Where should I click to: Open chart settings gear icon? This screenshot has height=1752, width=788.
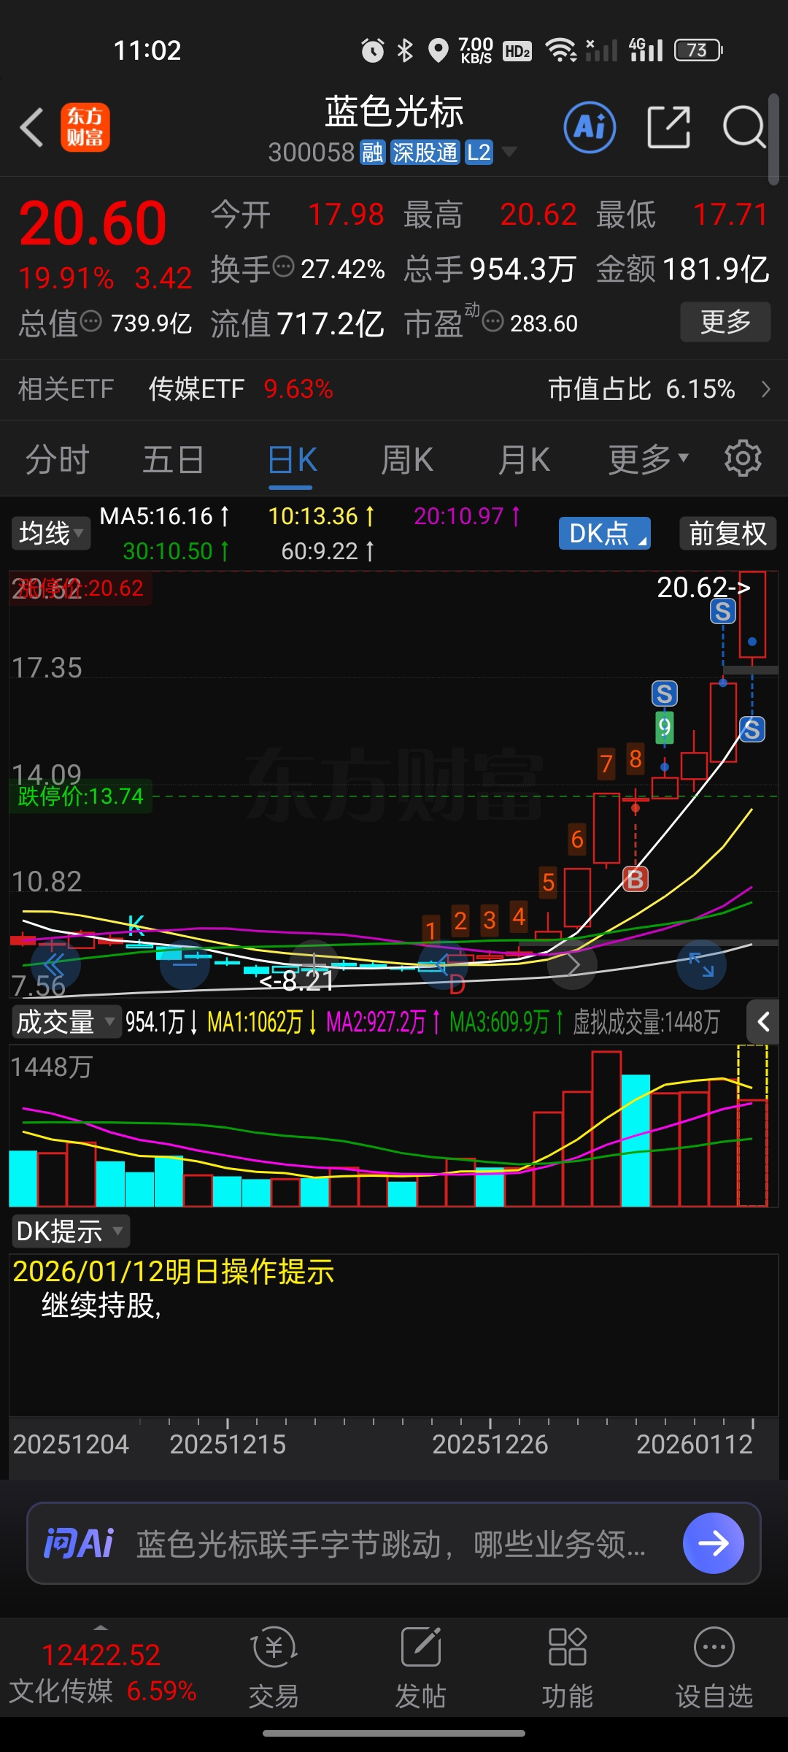point(743,458)
